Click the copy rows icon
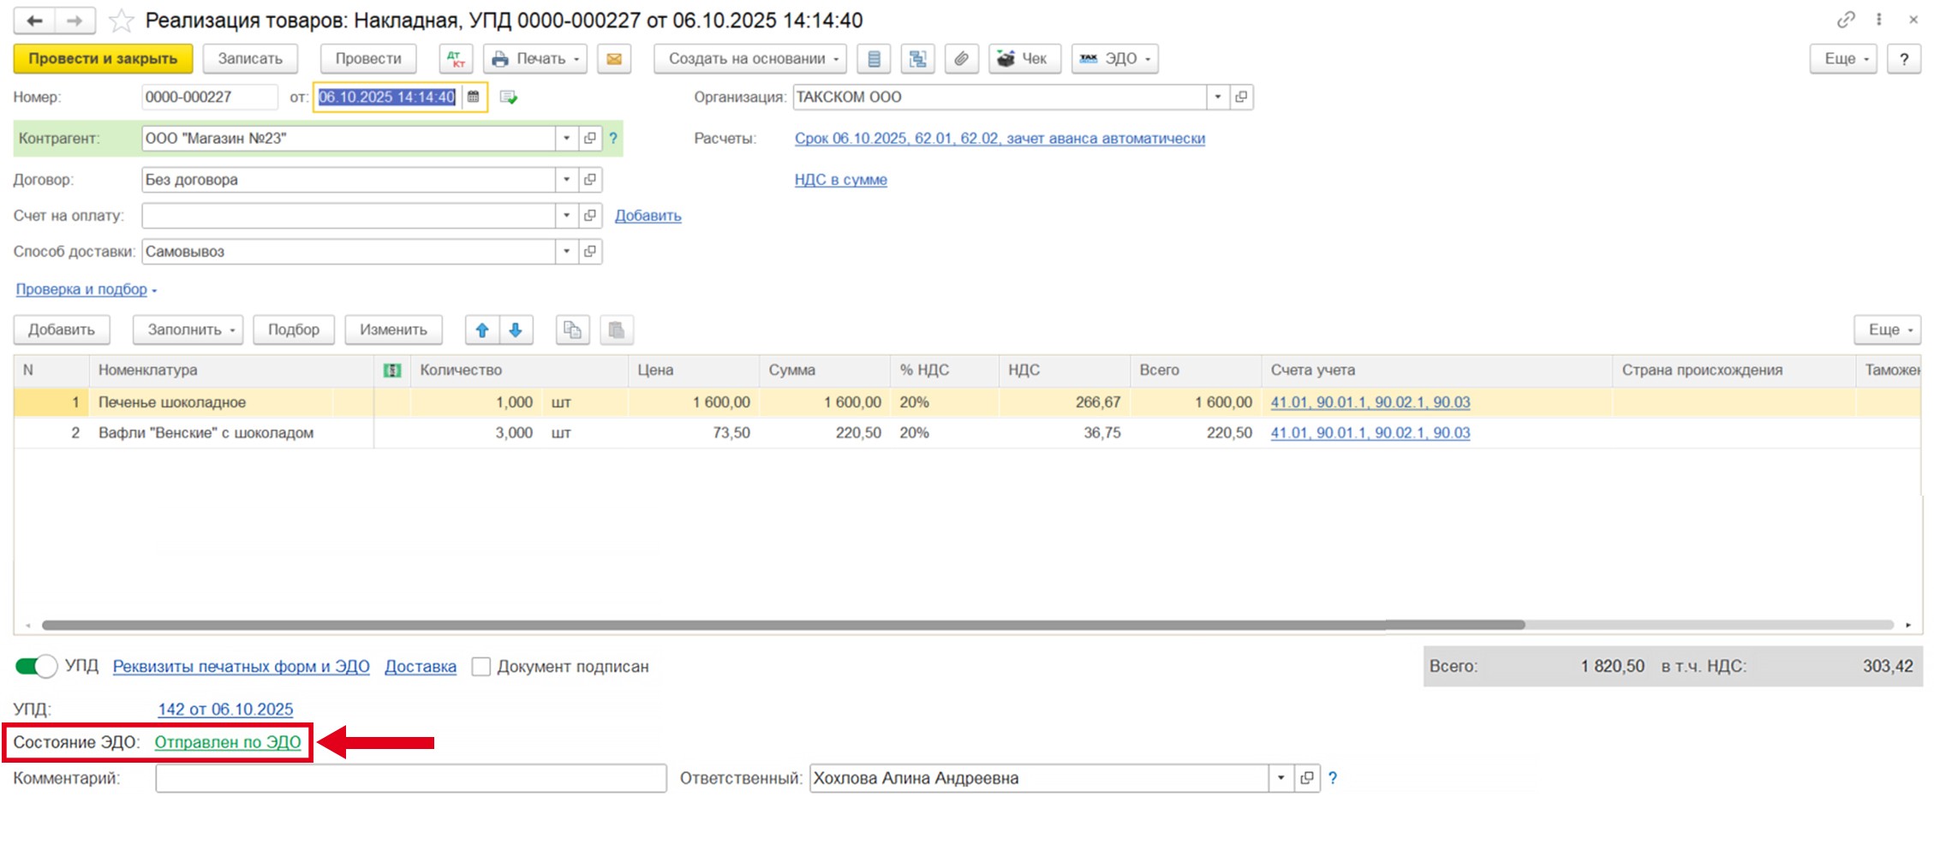Screen dimensions: 1934x856 point(572,330)
